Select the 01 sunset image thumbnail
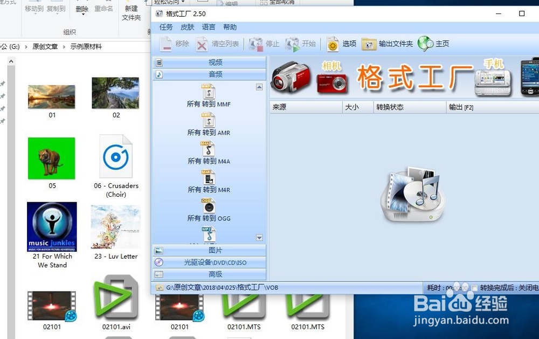Image resolution: width=539 pixels, height=339 pixels. (x=52, y=96)
